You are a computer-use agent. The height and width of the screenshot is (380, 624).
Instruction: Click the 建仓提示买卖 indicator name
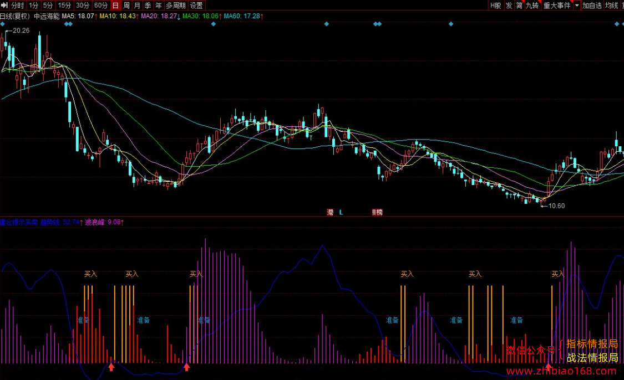(19, 222)
